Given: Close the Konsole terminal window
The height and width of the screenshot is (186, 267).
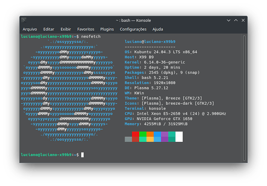Looking at the screenshot, I should coord(243,20).
